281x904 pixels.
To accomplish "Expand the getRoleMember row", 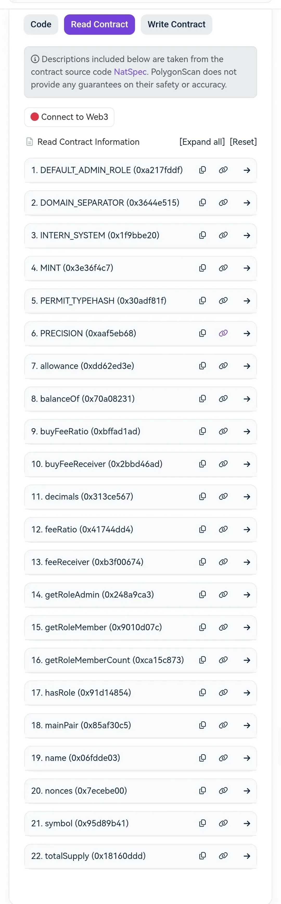I will 247,627.
